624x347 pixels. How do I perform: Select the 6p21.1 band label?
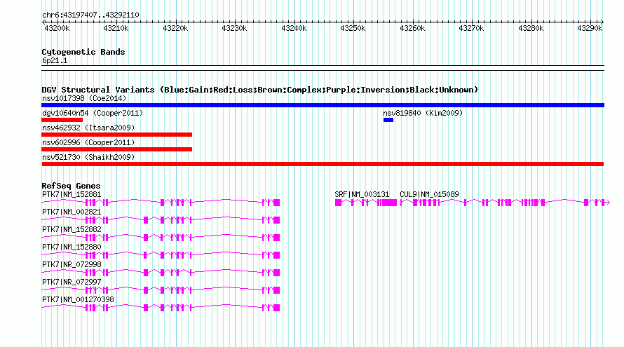pyautogui.click(x=55, y=61)
